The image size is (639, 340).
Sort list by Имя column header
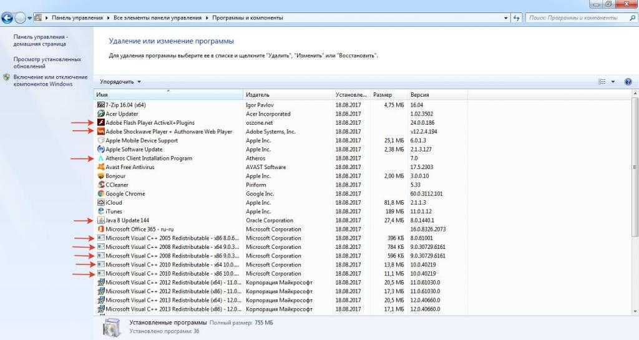[168, 95]
